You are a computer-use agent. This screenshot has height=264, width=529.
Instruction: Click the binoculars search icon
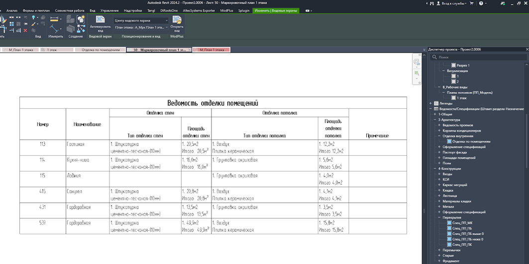pyautogui.click(x=431, y=3)
